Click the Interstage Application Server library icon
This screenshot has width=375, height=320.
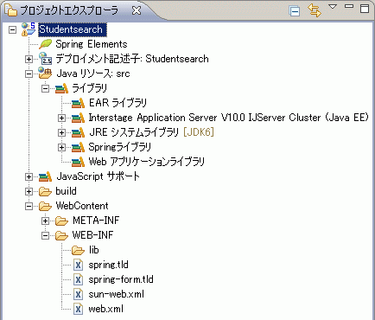(78, 118)
